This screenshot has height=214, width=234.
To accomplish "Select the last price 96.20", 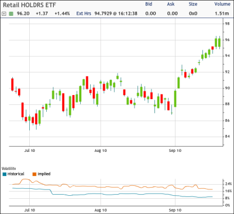I will tap(23, 13).
